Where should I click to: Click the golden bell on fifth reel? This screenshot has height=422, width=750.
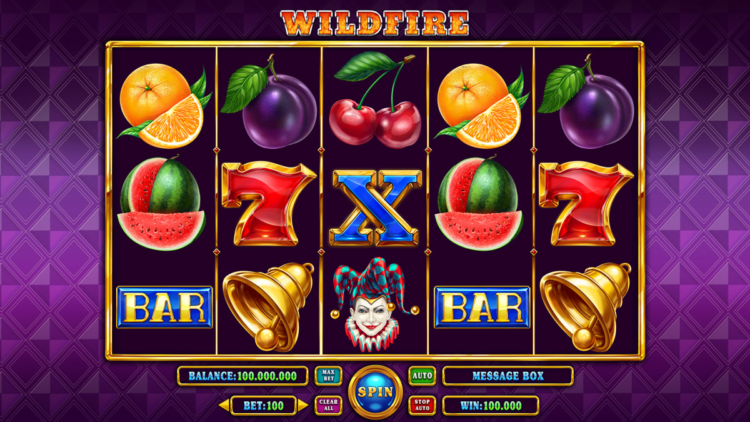click(584, 306)
